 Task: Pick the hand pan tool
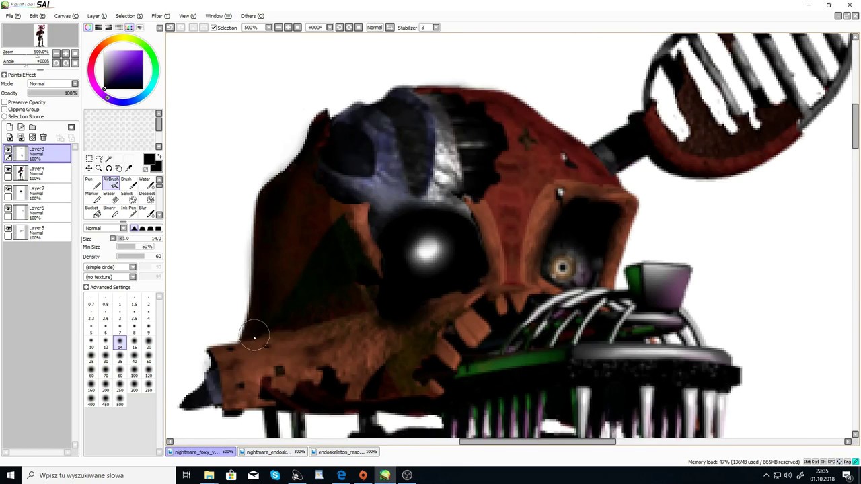point(118,169)
